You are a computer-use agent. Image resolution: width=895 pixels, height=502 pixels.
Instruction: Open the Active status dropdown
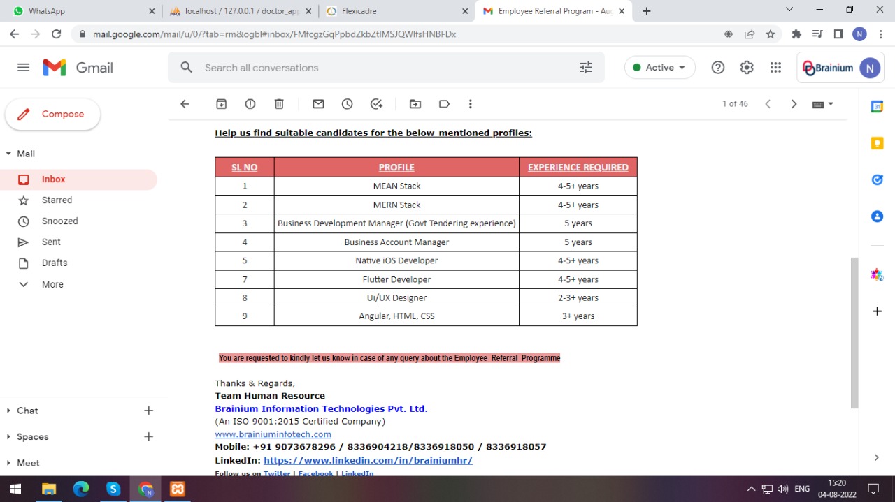659,68
